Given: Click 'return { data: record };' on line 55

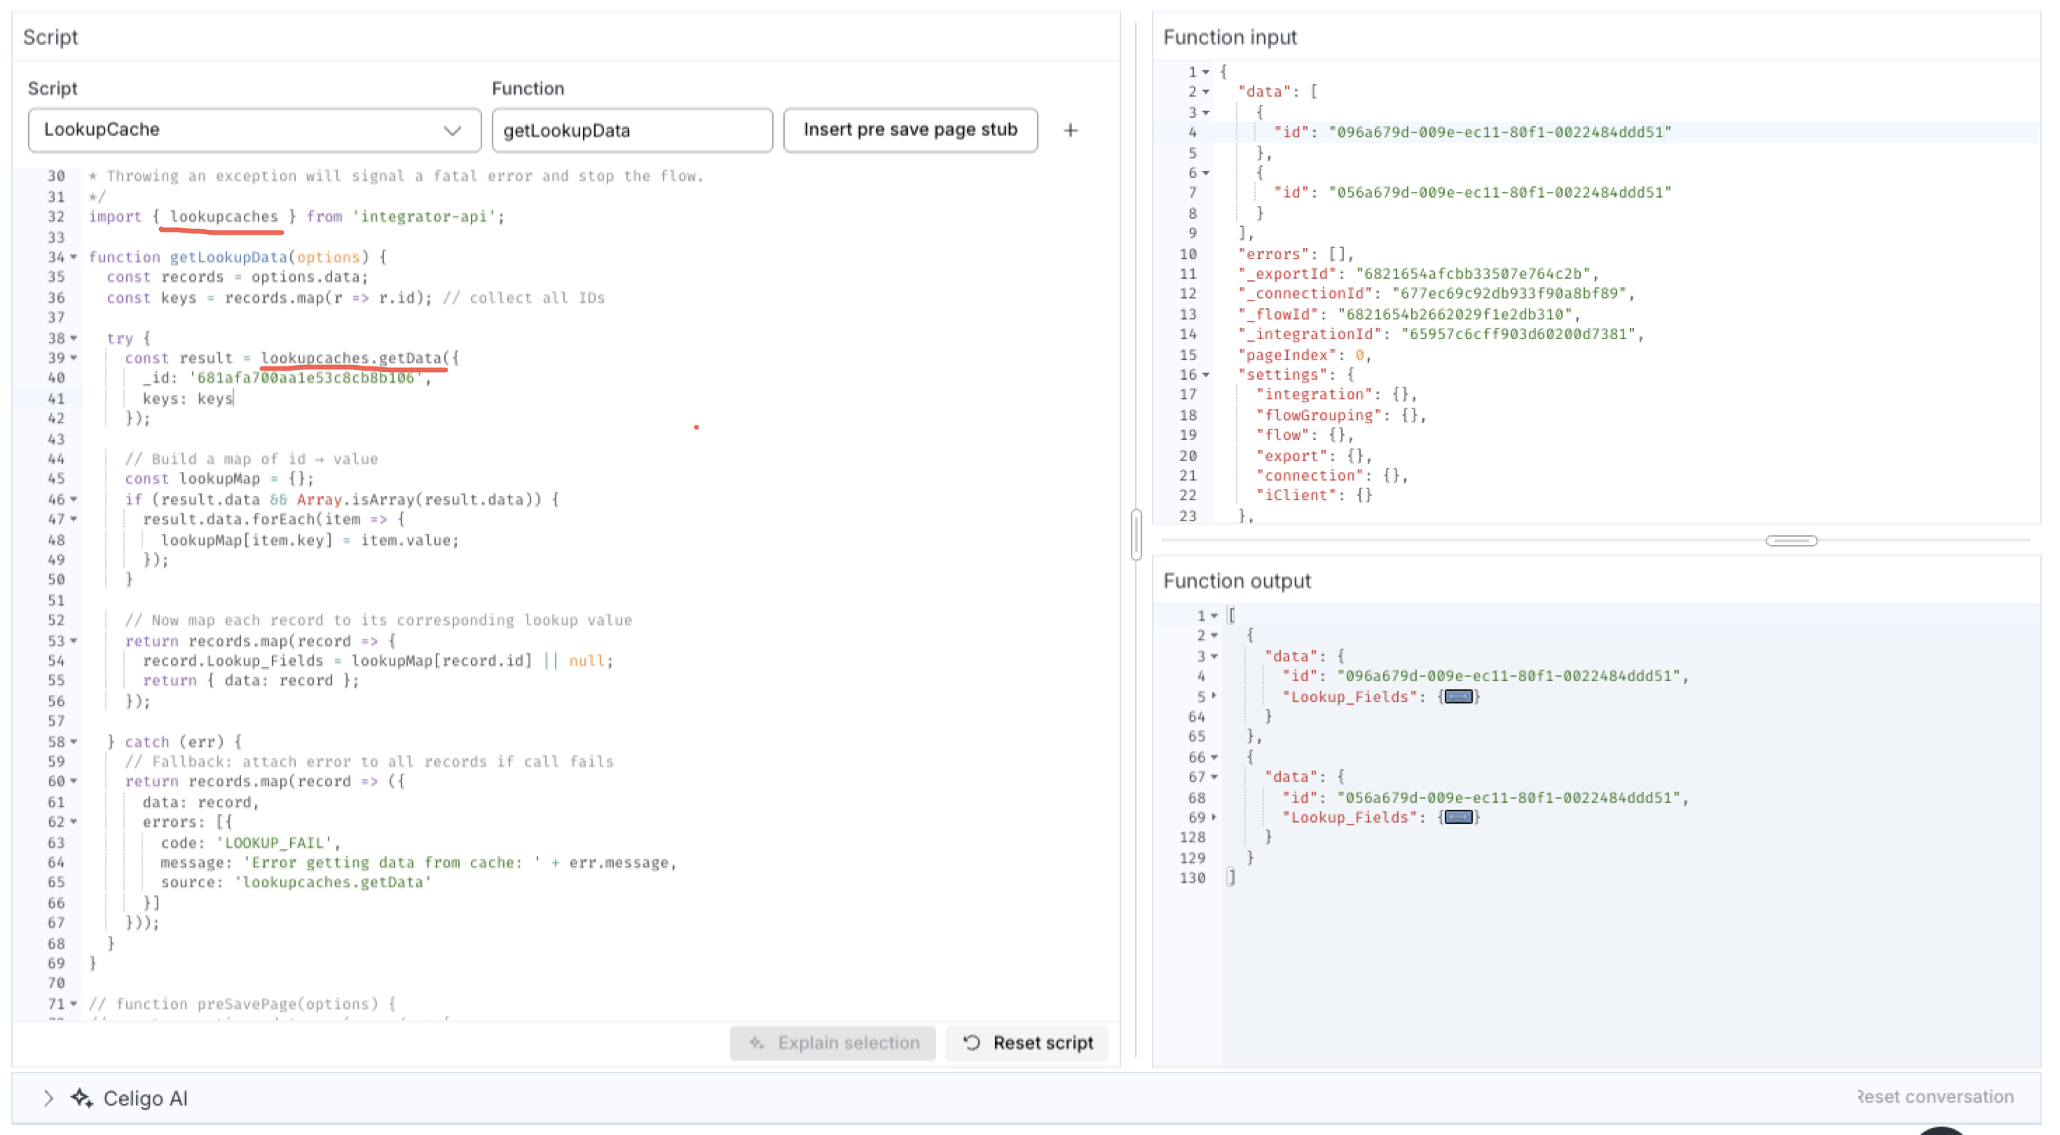Looking at the screenshot, I should click(x=251, y=681).
